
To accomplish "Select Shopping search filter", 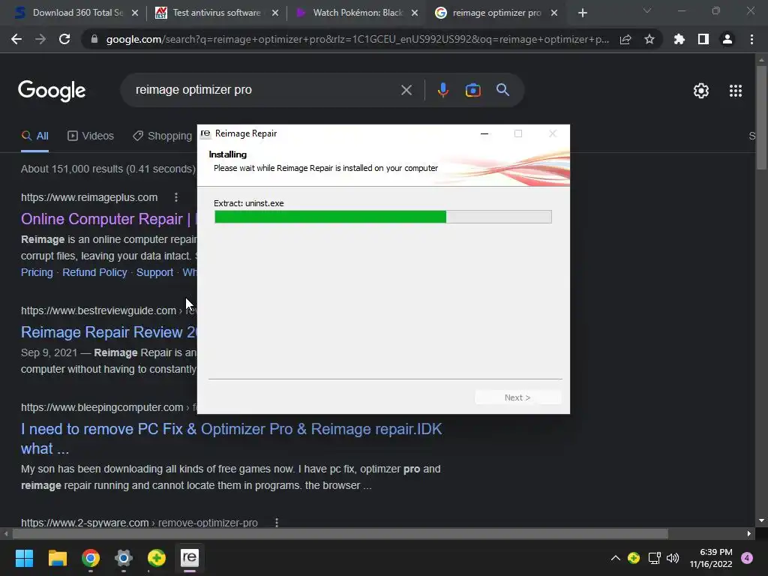I will click(163, 136).
